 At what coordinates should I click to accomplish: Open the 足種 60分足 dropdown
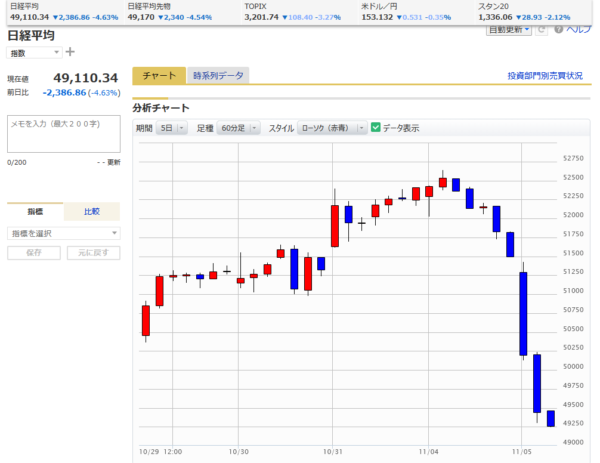click(x=238, y=128)
